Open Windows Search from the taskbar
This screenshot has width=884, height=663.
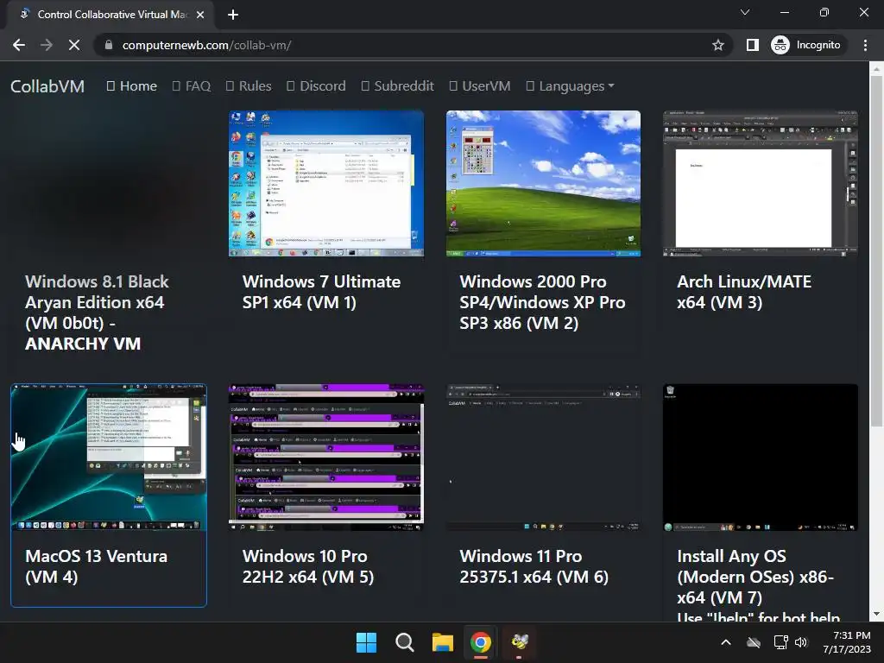click(404, 642)
